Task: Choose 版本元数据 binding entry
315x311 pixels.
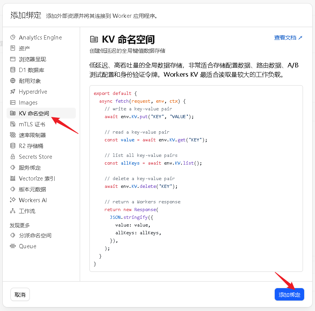Action: point(33,189)
